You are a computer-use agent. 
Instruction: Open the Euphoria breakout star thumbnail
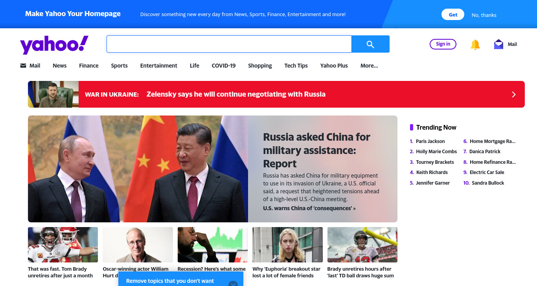287,245
